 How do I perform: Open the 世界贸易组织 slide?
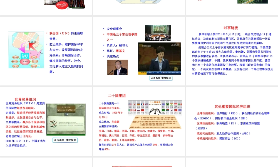click(46, 121)
